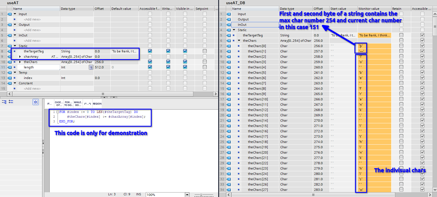Click the indent lines icon above the editor side panel

[x=4, y=102]
